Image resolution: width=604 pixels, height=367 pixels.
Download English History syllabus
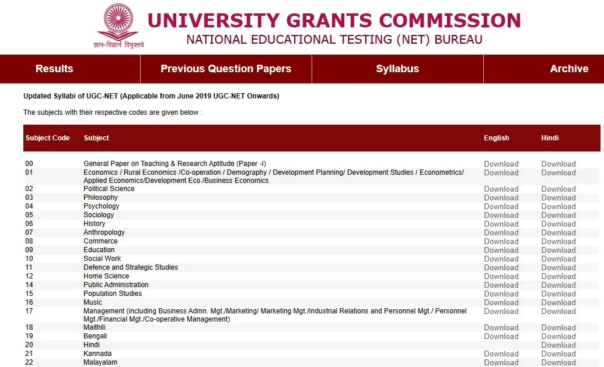click(501, 224)
